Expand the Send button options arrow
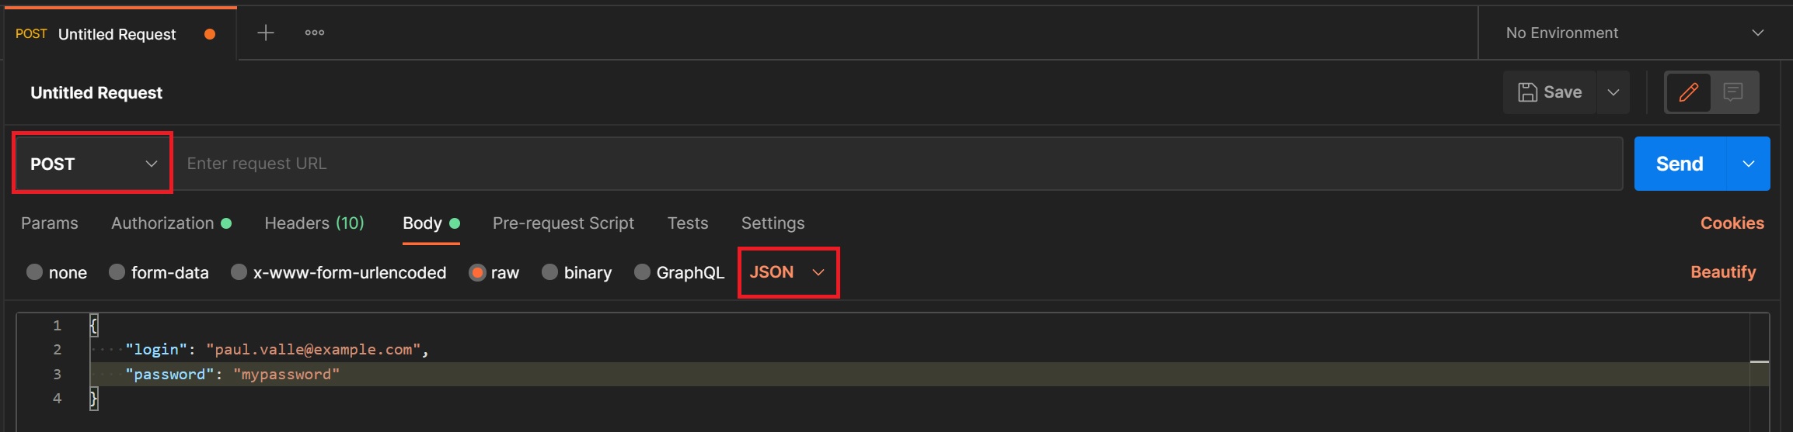1793x432 pixels. [x=1749, y=164]
